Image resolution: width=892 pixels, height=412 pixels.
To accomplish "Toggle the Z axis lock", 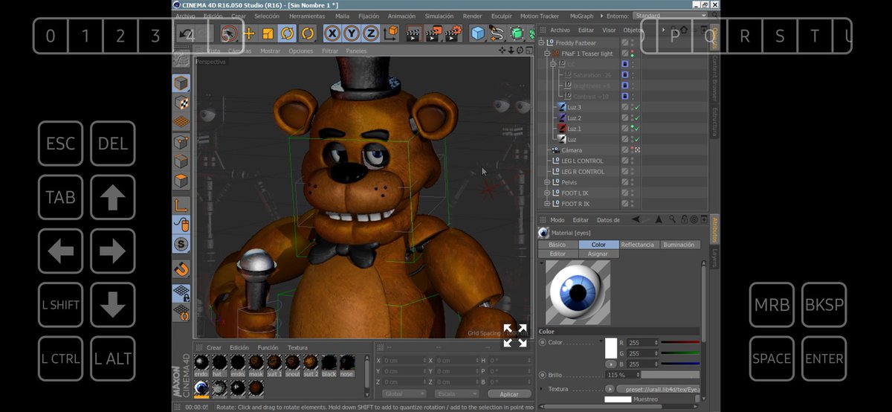I will tap(370, 33).
